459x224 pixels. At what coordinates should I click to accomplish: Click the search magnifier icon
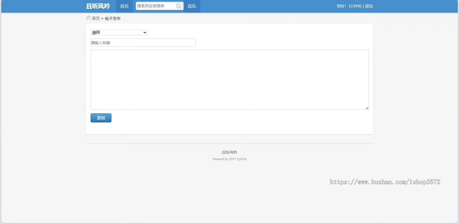click(179, 6)
